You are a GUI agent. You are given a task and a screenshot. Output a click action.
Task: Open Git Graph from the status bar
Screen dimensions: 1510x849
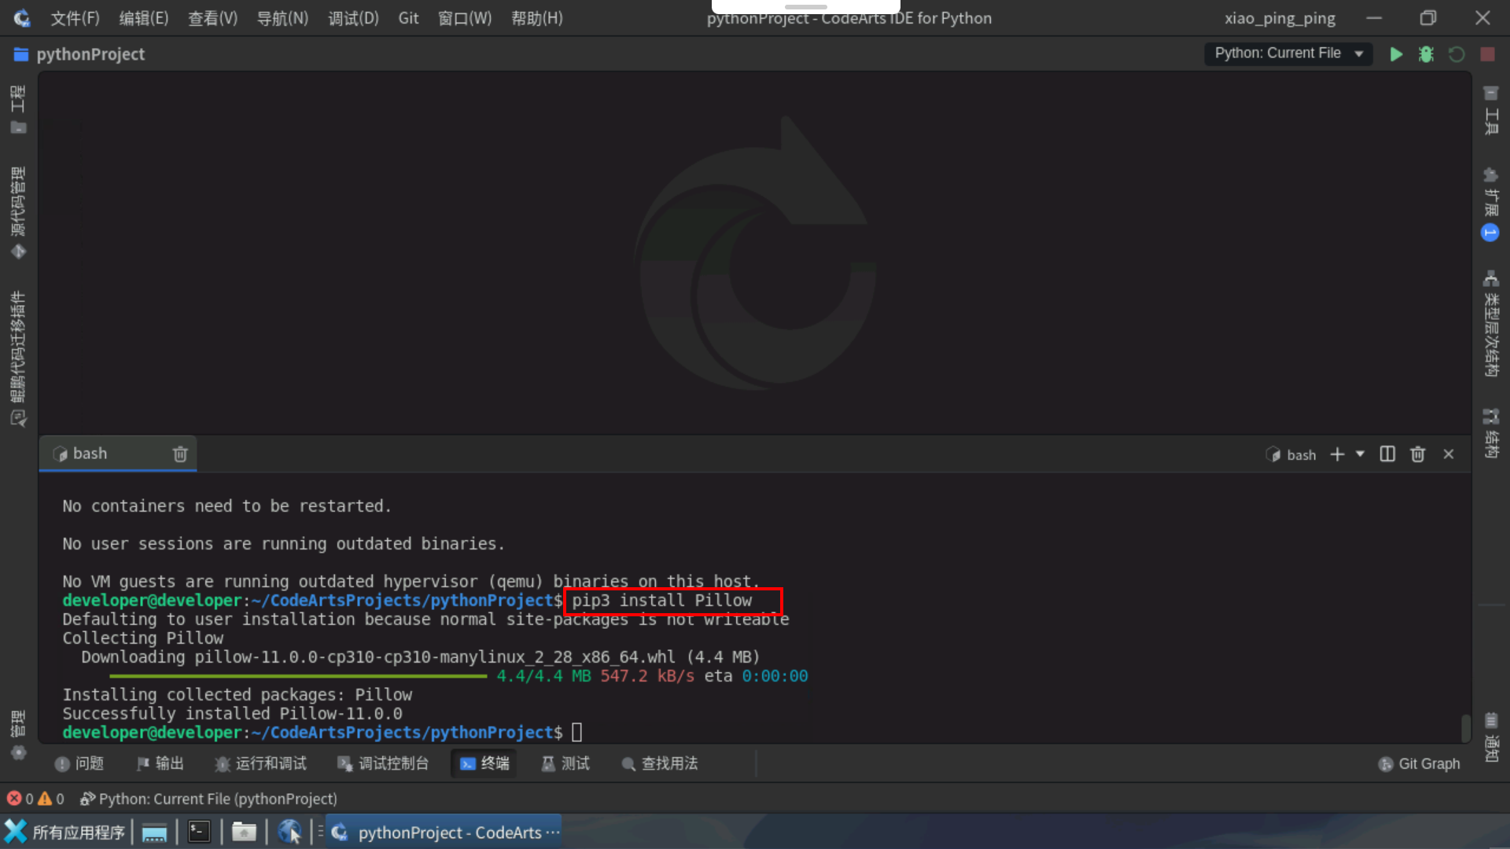tap(1420, 763)
